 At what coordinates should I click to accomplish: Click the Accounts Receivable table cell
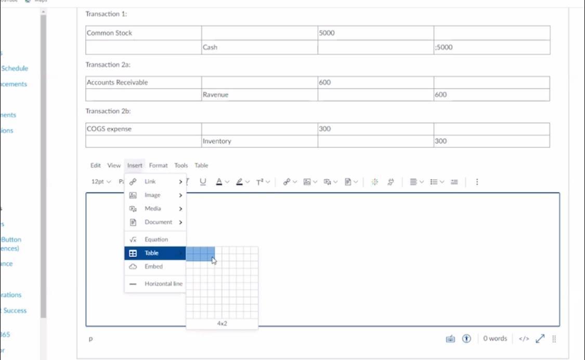(x=144, y=83)
